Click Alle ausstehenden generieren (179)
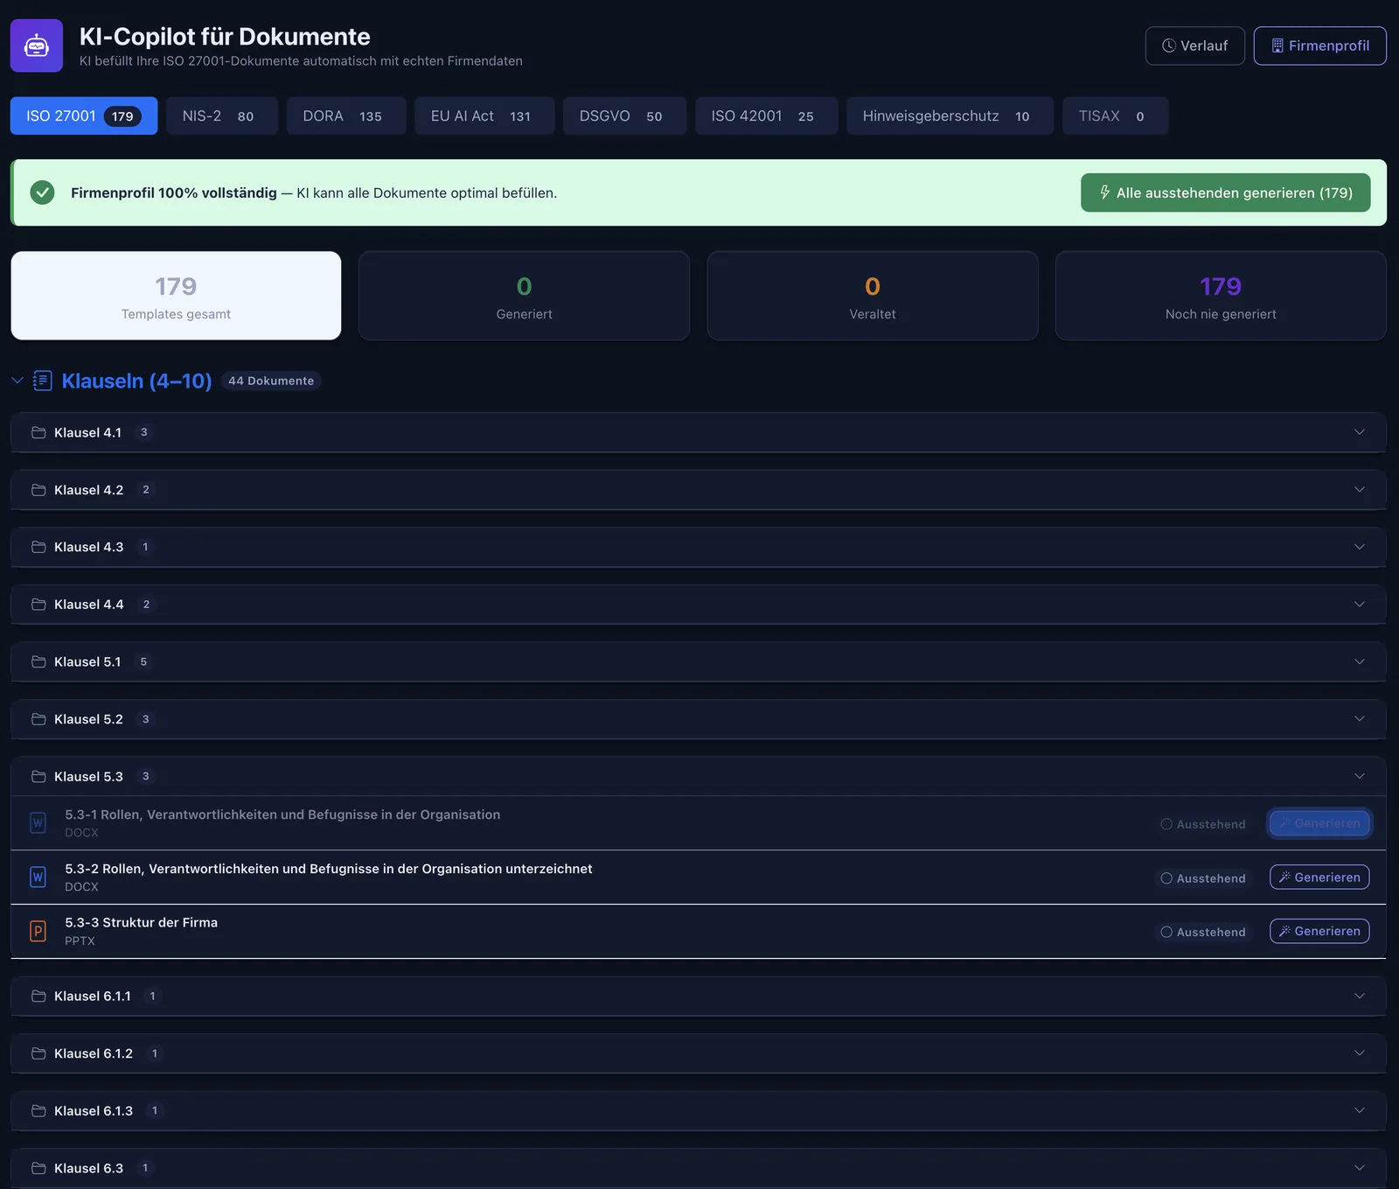 click(x=1225, y=192)
